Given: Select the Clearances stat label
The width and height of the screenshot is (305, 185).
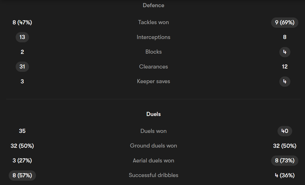Looking at the screenshot, I should pos(153,67).
